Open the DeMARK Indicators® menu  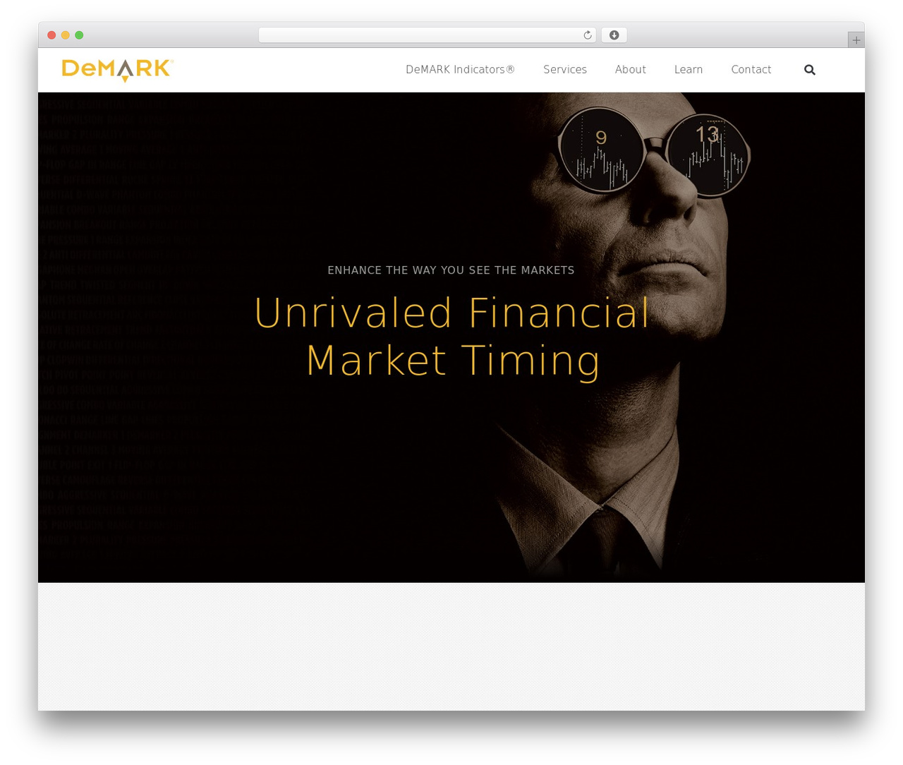click(460, 70)
